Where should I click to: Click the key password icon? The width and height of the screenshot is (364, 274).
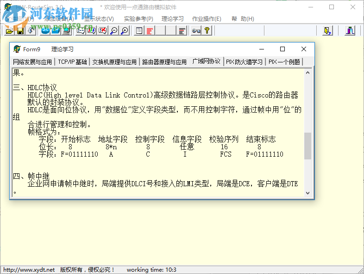coord(196,31)
